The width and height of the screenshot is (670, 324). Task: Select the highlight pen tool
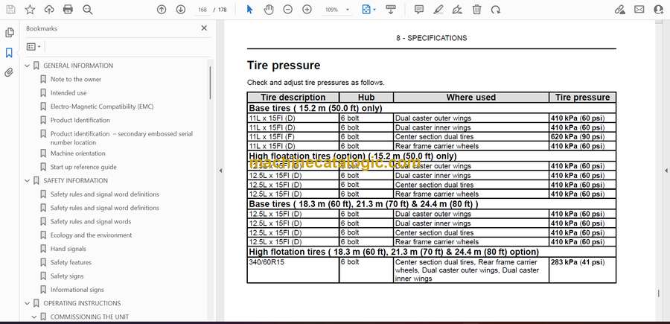[438, 10]
